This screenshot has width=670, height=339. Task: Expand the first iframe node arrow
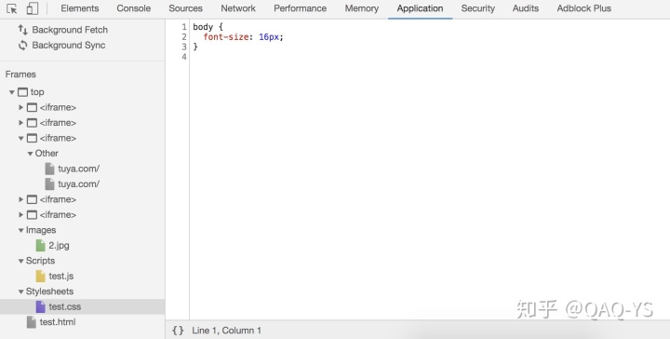(20, 107)
